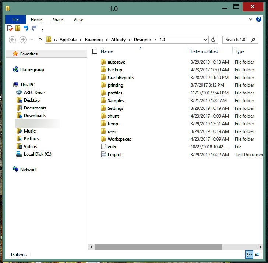Select the profiles folder icon
Image resolution: width=268 pixels, height=263 pixels.
click(x=103, y=93)
